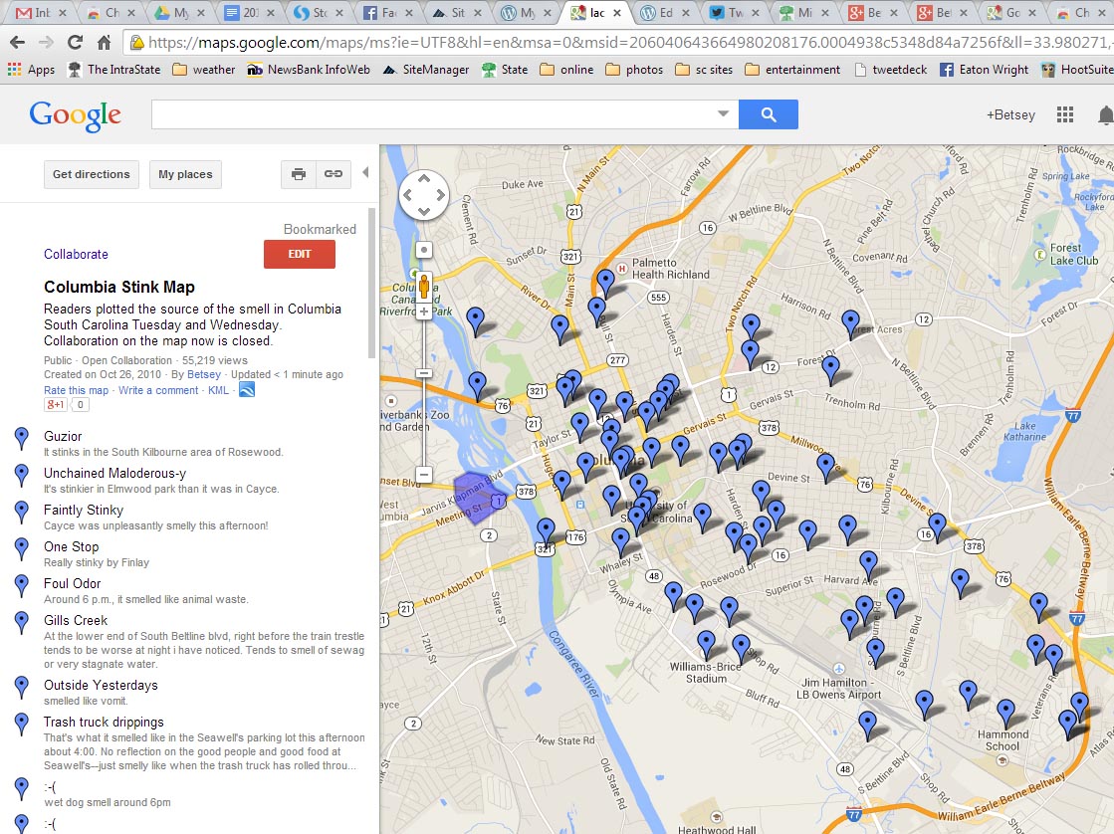Switch to the Twitter browser tab
The height and width of the screenshot is (834, 1114).
730,14
